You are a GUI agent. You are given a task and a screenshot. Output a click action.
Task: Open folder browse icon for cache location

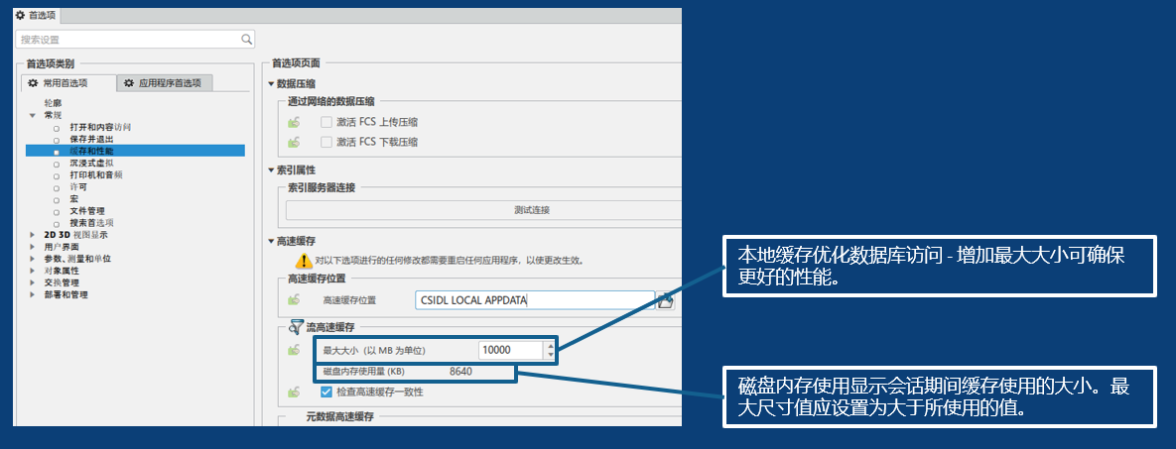click(x=665, y=300)
